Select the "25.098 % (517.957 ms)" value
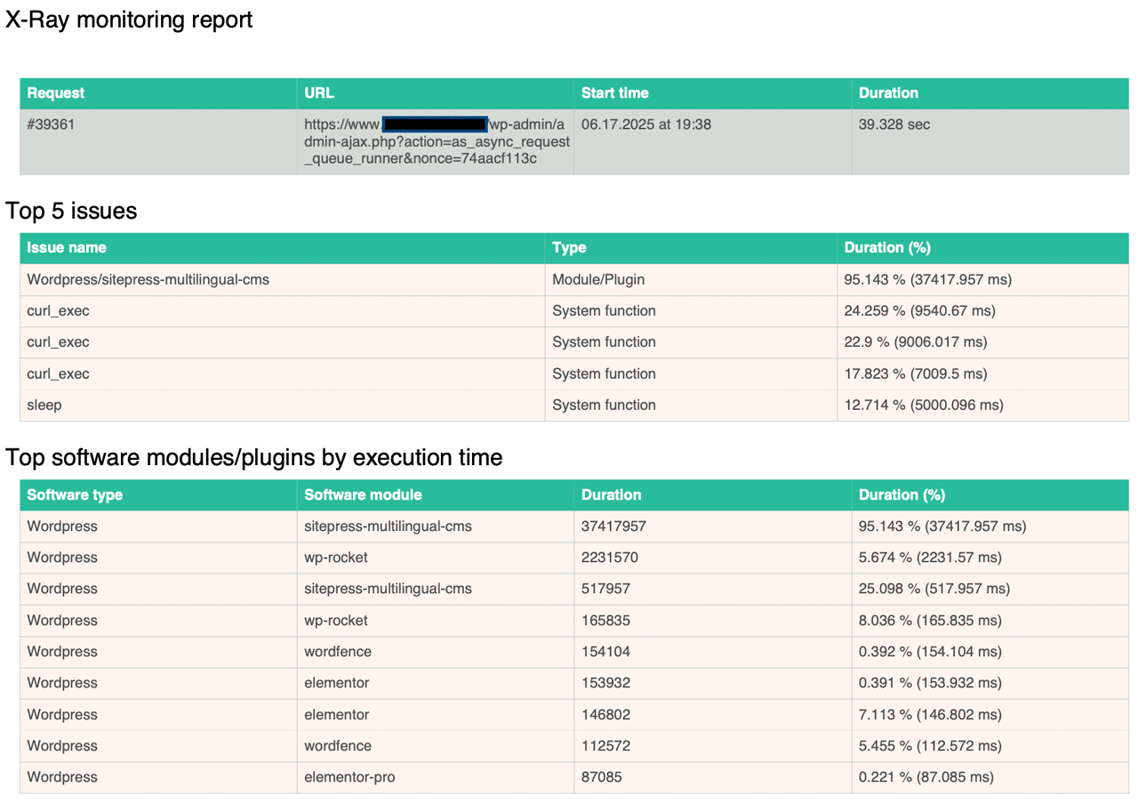 (x=934, y=589)
